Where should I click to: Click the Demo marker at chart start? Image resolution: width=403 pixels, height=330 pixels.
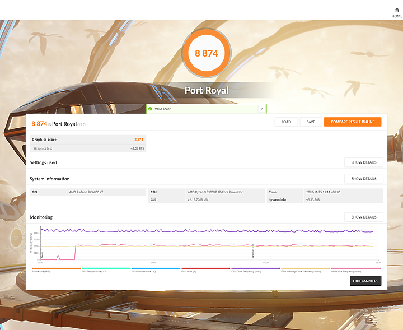coord(42,254)
